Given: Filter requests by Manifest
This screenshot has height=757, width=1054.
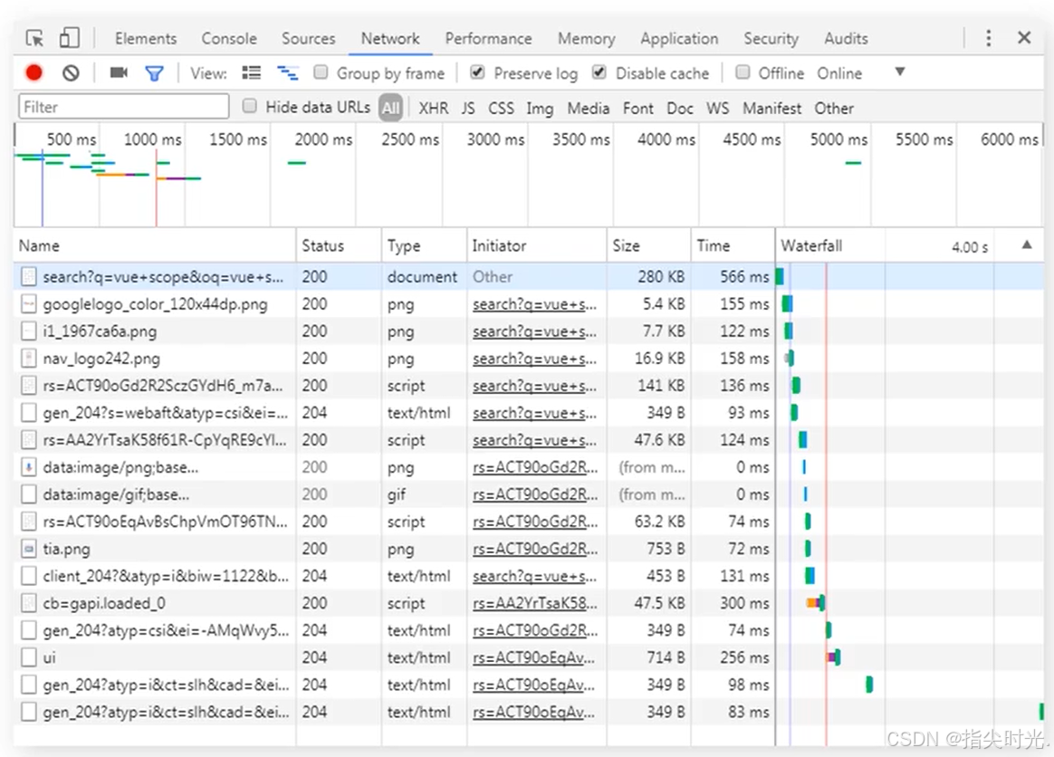Looking at the screenshot, I should pyautogui.click(x=771, y=109).
